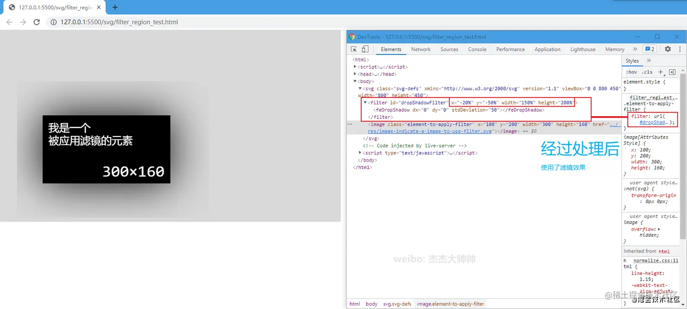Viewport: 687px width, 309px height.
Task: Go forward in the browser
Action: [x=23, y=22]
